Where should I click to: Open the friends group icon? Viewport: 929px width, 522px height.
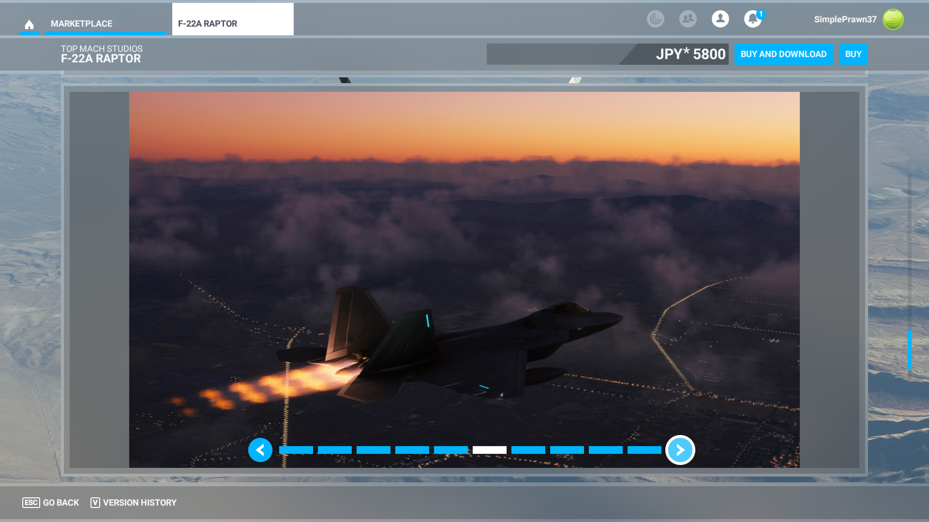[688, 19]
